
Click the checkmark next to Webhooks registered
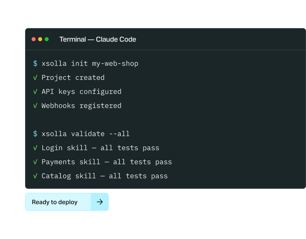coord(35,106)
